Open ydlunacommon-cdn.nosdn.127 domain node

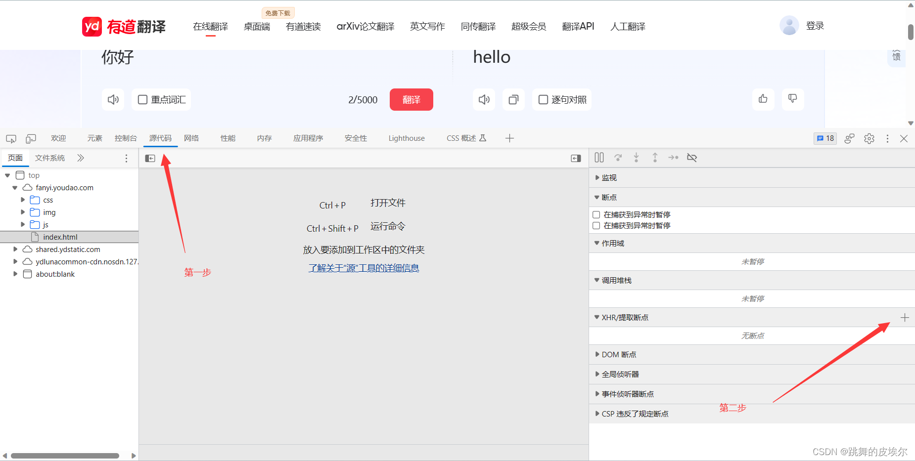coord(87,262)
